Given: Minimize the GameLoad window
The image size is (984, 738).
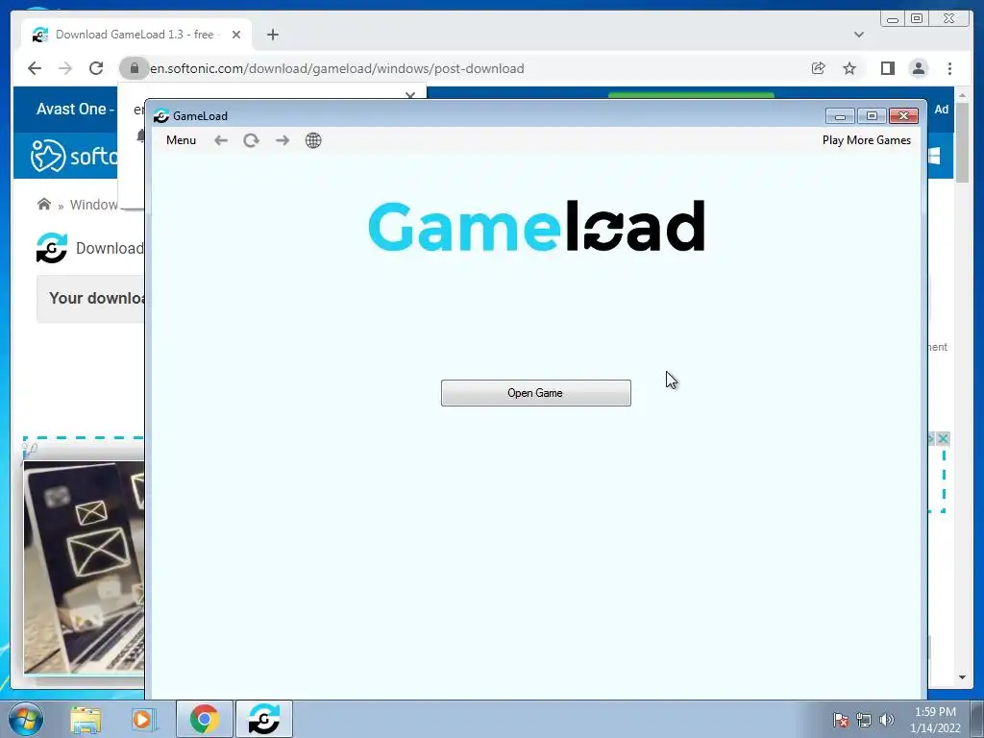Looking at the screenshot, I should tap(840, 116).
